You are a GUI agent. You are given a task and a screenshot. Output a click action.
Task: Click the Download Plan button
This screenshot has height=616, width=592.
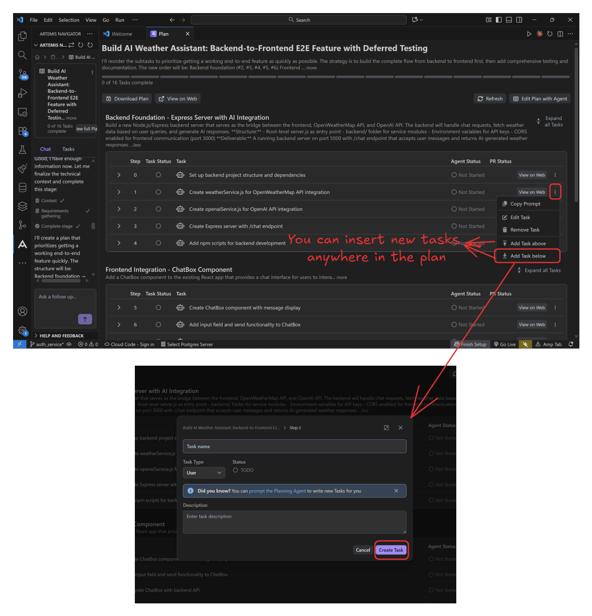(127, 99)
